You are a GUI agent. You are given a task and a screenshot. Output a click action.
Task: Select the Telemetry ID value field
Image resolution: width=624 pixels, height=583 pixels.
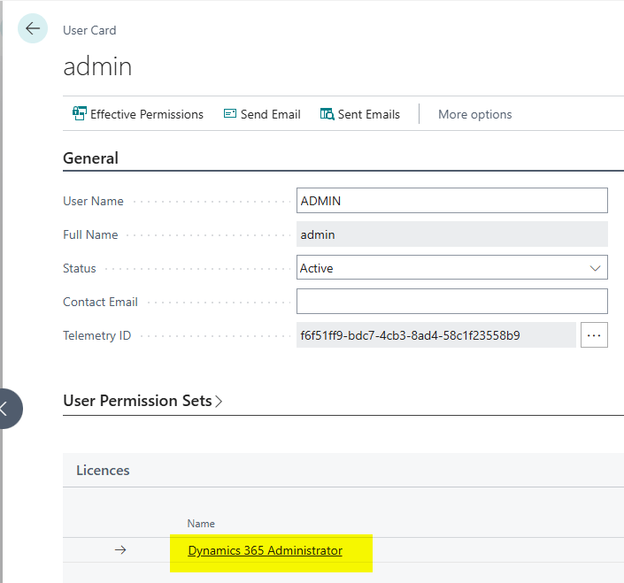tap(435, 335)
